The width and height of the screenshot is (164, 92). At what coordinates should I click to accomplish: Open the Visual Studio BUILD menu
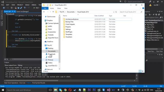tap(27, 5)
